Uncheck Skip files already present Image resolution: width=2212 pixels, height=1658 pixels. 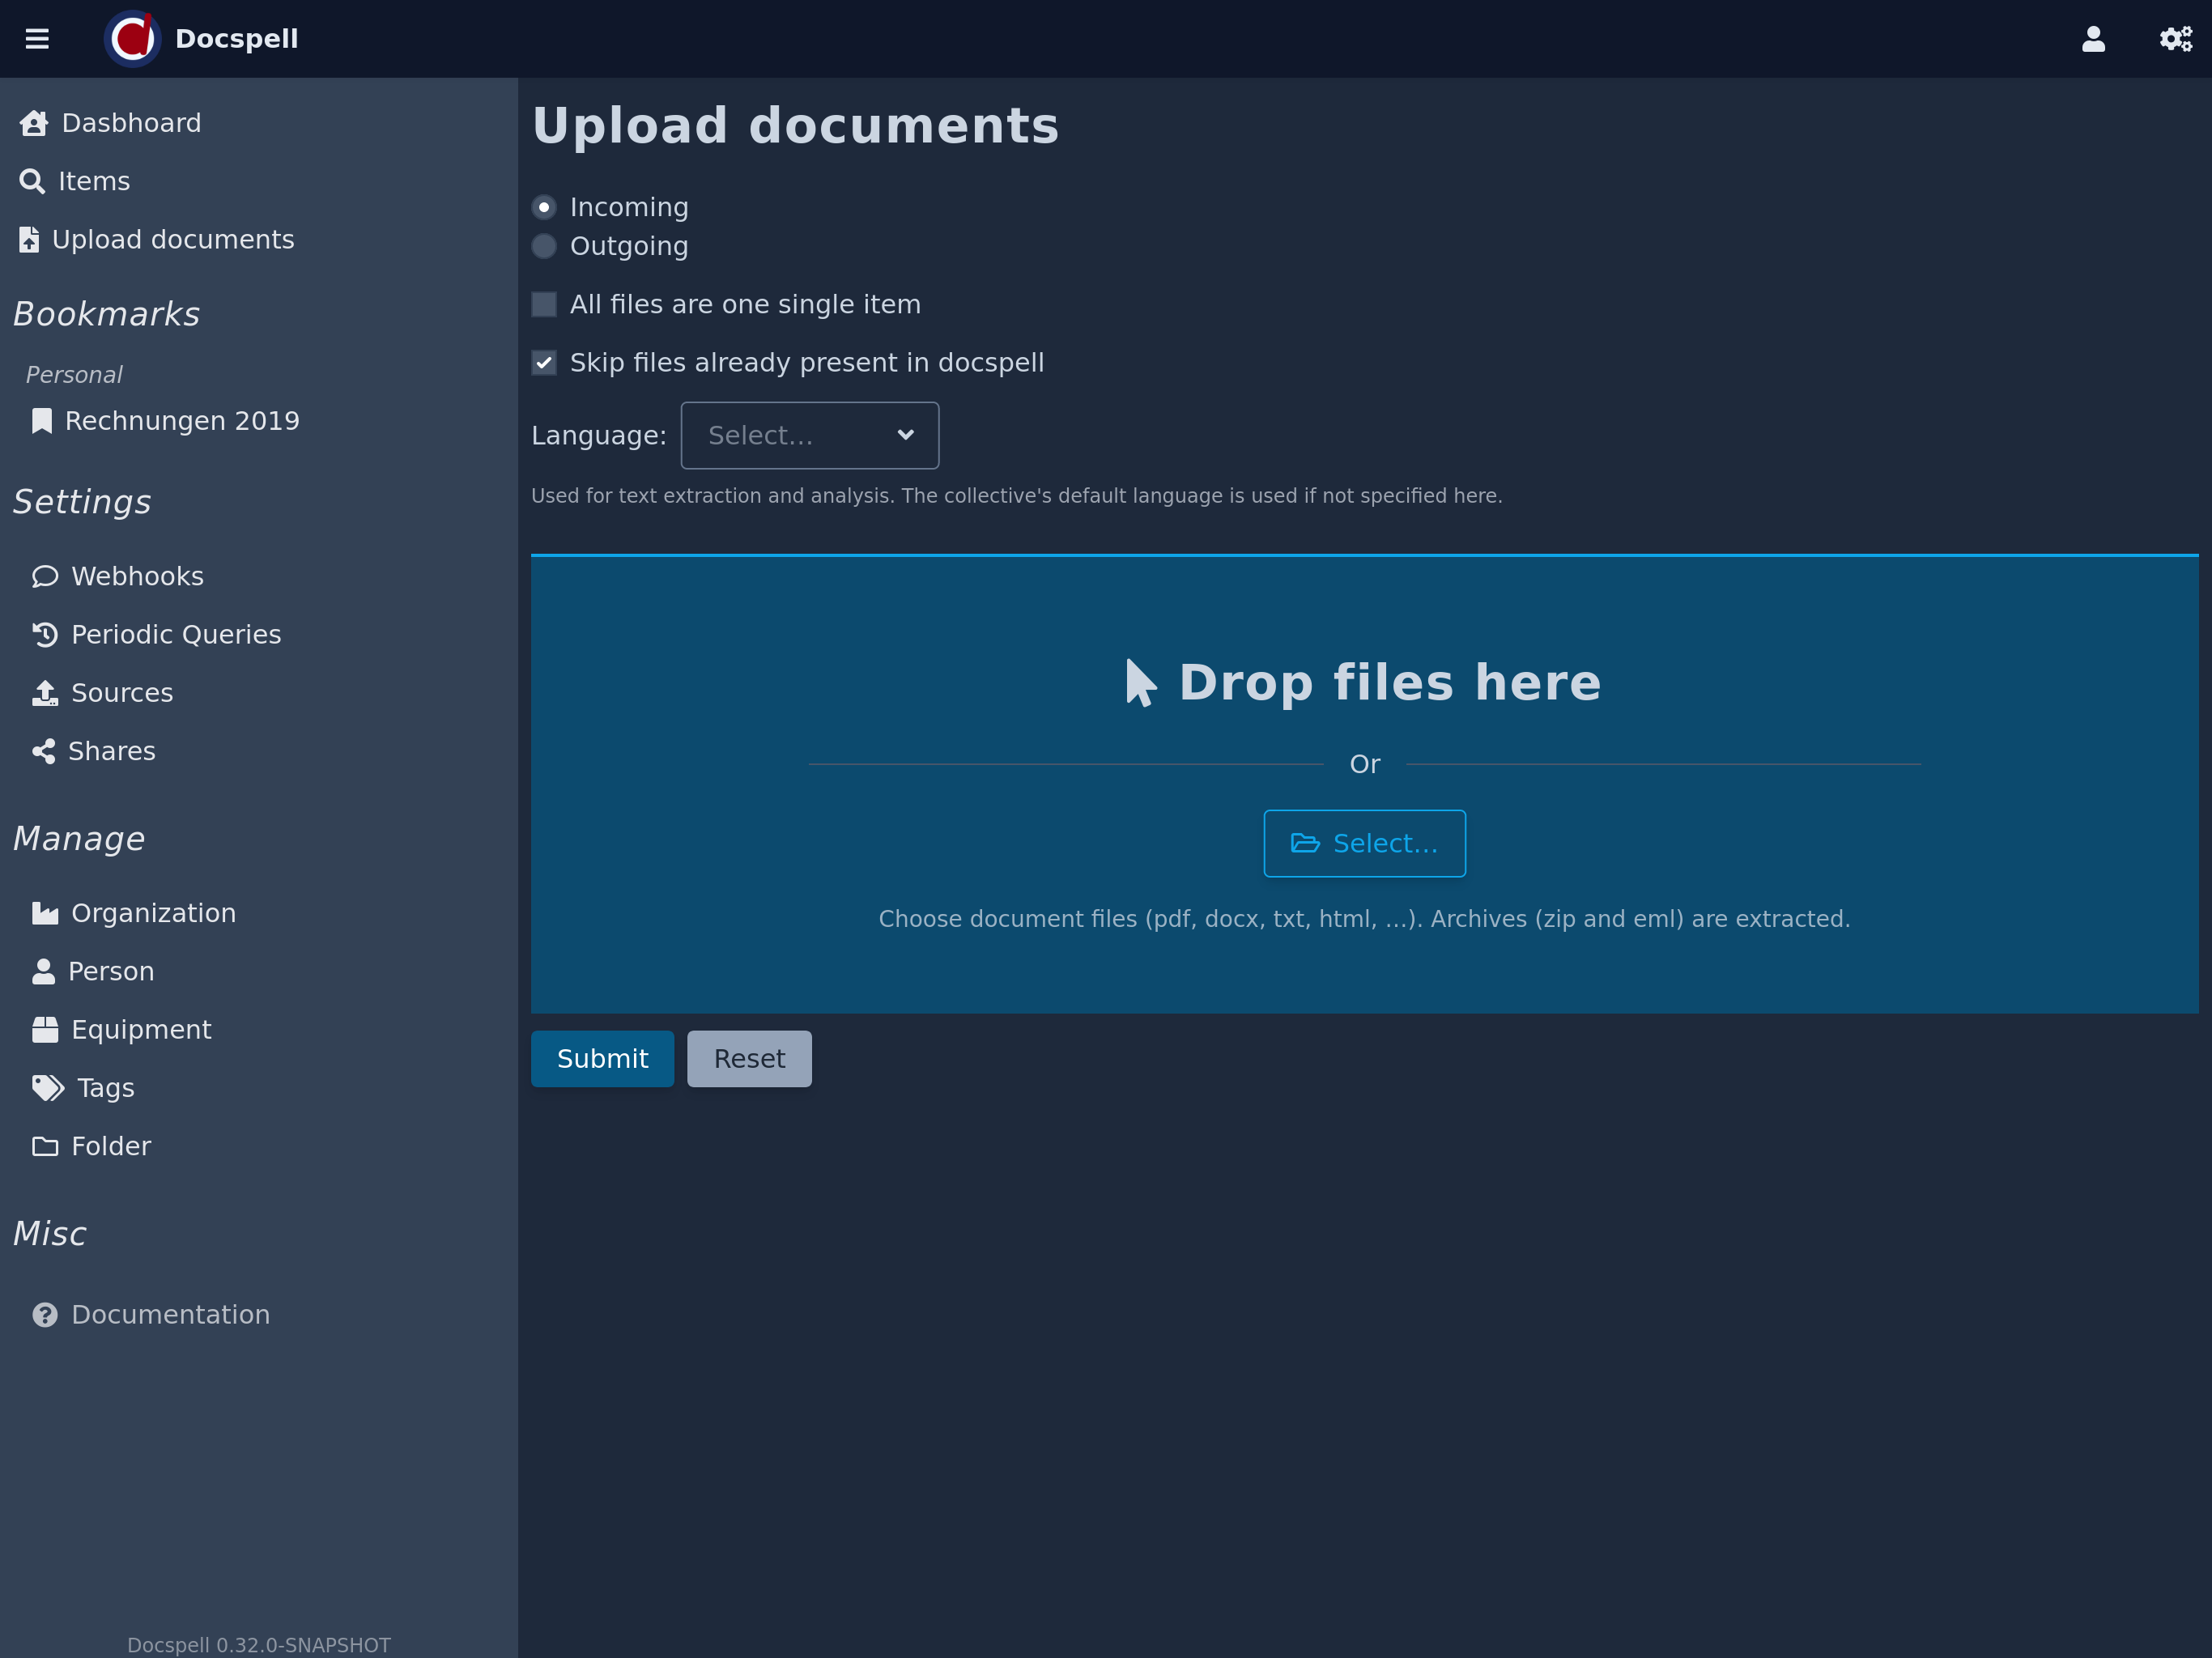pyautogui.click(x=544, y=363)
